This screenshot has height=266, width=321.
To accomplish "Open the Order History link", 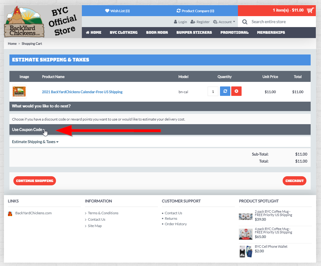I will pos(176,224).
